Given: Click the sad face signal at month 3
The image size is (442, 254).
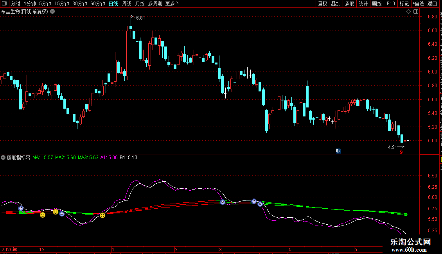Looking at the screenshot, I should (x=223, y=202).
